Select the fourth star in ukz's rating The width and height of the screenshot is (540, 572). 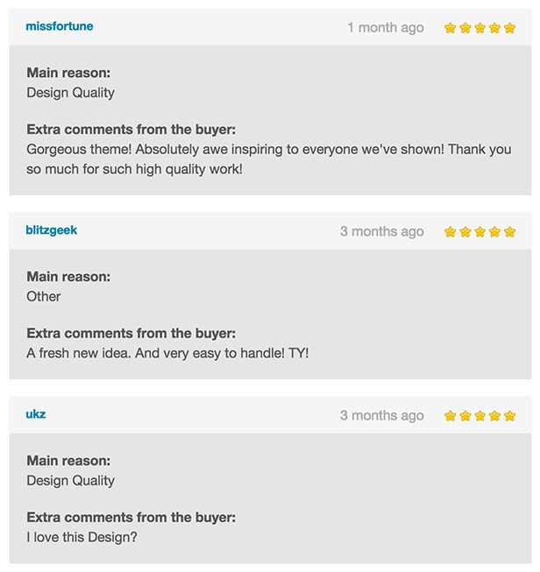tap(494, 416)
